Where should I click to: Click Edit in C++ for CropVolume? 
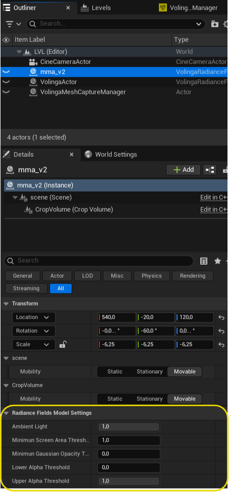pyautogui.click(x=213, y=209)
